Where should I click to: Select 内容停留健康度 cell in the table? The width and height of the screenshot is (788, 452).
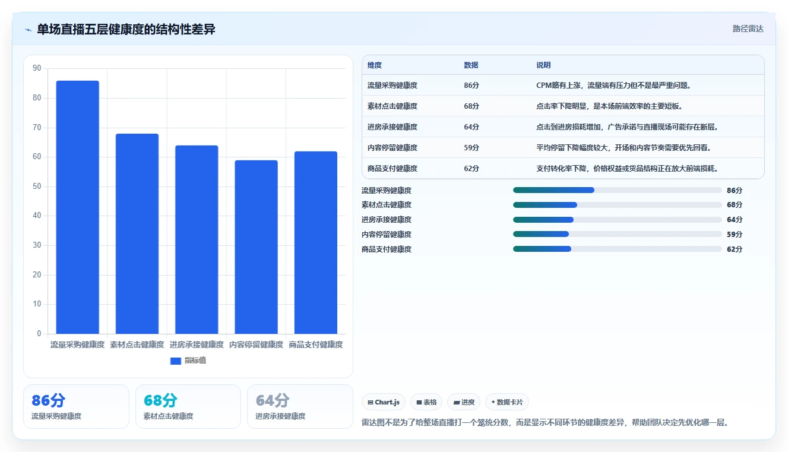click(x=393, y=148)
